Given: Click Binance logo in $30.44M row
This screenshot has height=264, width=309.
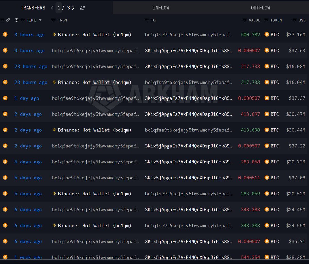Looking at the screenshot, I should click(x=54, y=130).
